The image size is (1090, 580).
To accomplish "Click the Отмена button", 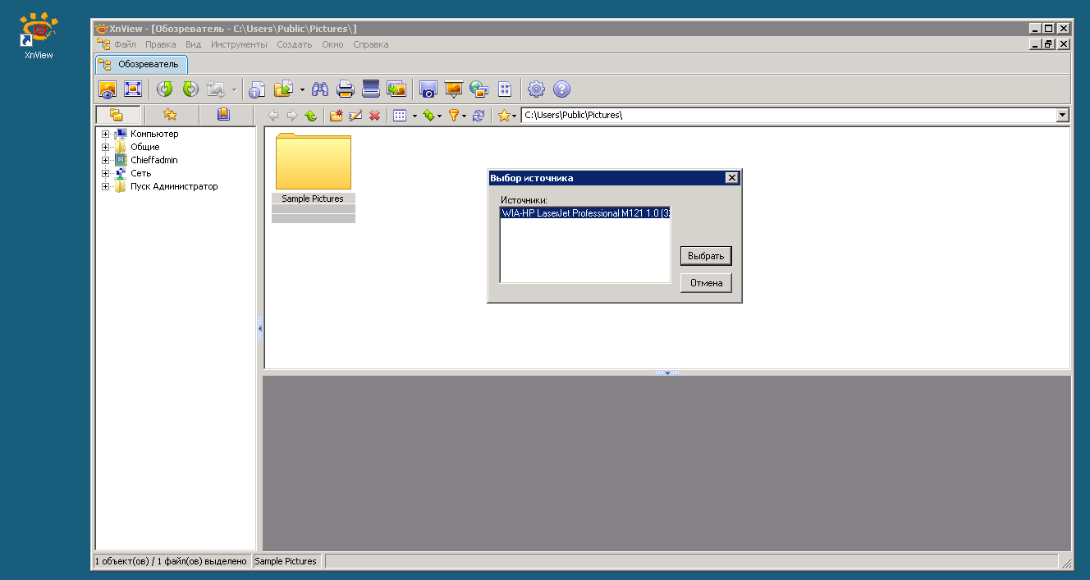I will point(706,283).
